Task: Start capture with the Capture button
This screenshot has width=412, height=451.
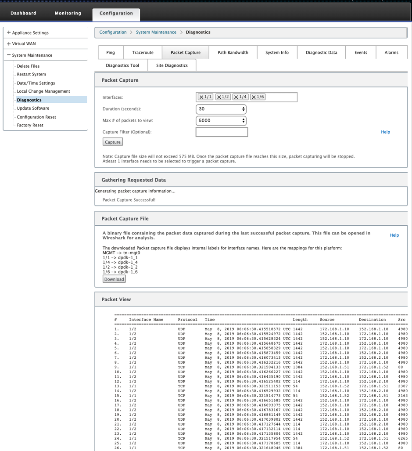Action: click(113, 142)
